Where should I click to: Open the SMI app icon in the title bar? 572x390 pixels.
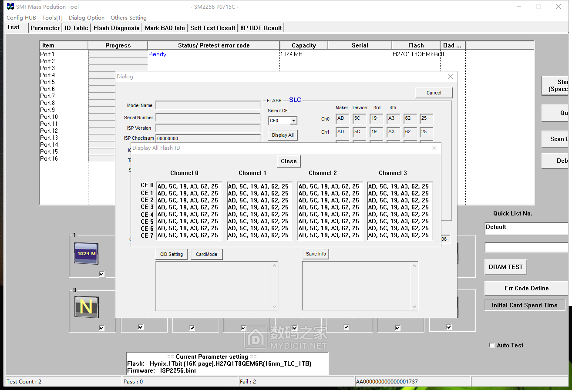[10, 7]
